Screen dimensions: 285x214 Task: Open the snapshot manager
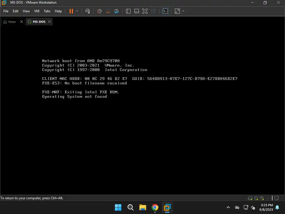point(116,11)
